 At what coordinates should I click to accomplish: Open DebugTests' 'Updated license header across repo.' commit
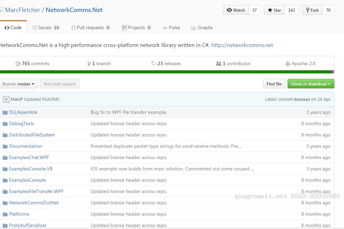(129, 123)
